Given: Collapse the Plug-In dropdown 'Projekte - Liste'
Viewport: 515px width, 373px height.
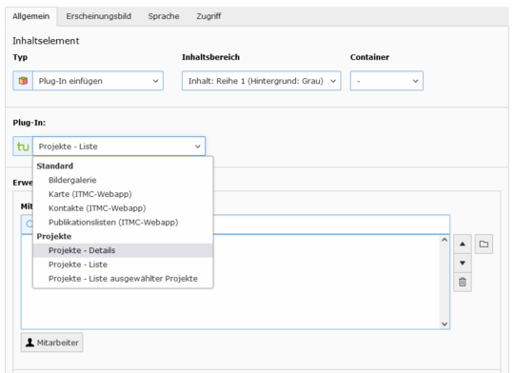Looking at the screenshot, I should 119,147.
